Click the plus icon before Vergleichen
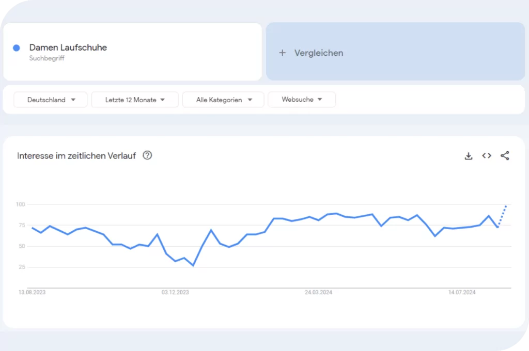 pyautogui.click(x=282, y=53)
